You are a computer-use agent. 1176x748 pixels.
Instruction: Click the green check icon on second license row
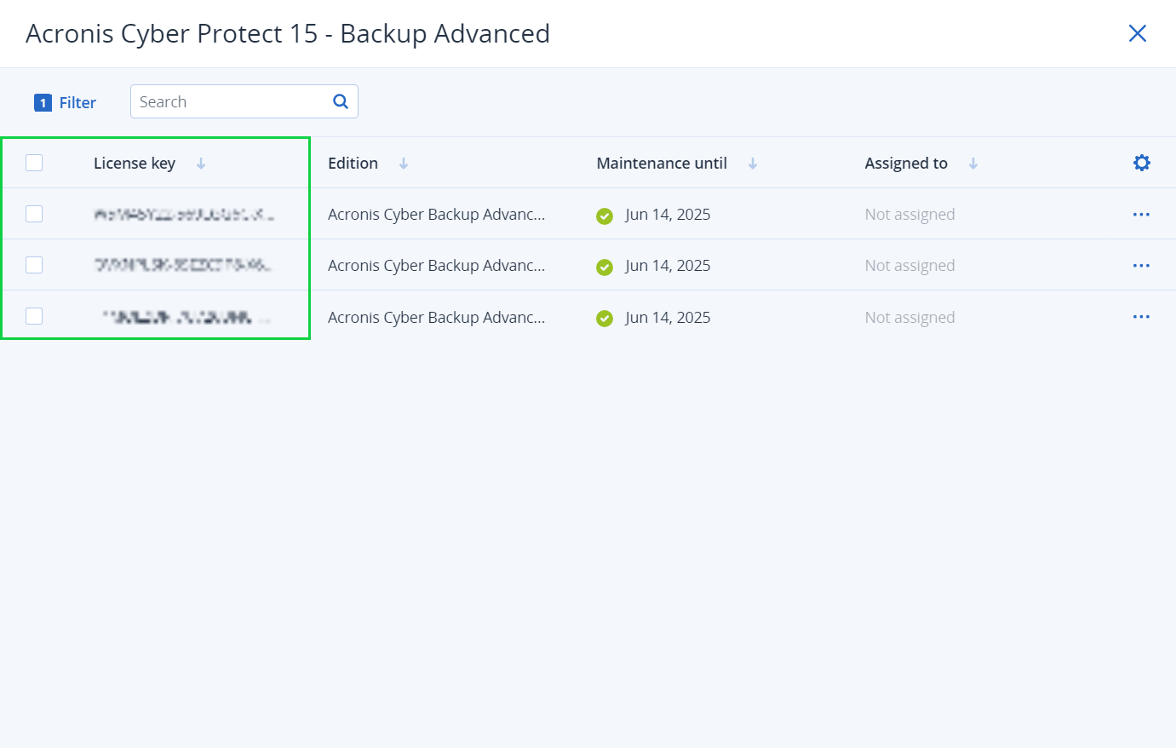pos(605,267)
